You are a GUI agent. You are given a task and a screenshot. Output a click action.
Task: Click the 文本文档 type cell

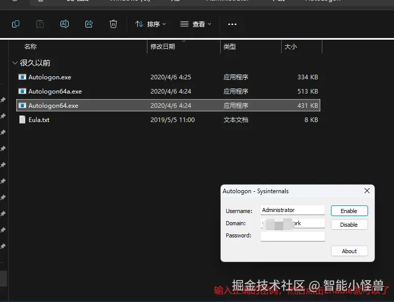pos(236,120)
